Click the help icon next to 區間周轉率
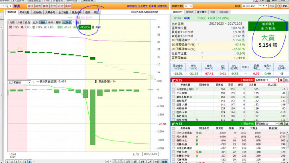The width and height of the screenshot is (289, 163). tap(202, 58)
